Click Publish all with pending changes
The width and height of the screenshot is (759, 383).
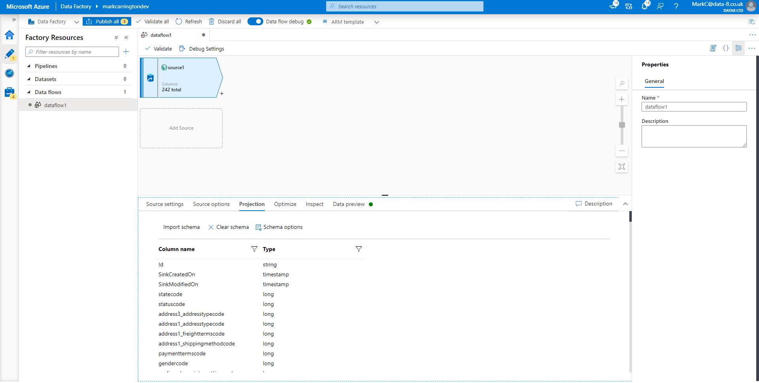coord(106,21)
